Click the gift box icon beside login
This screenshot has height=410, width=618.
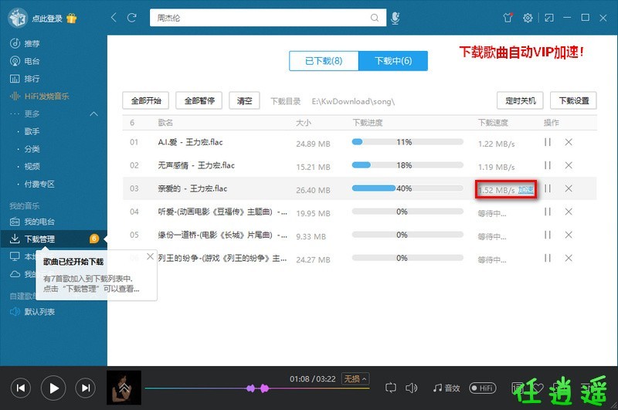click(71, 18)
